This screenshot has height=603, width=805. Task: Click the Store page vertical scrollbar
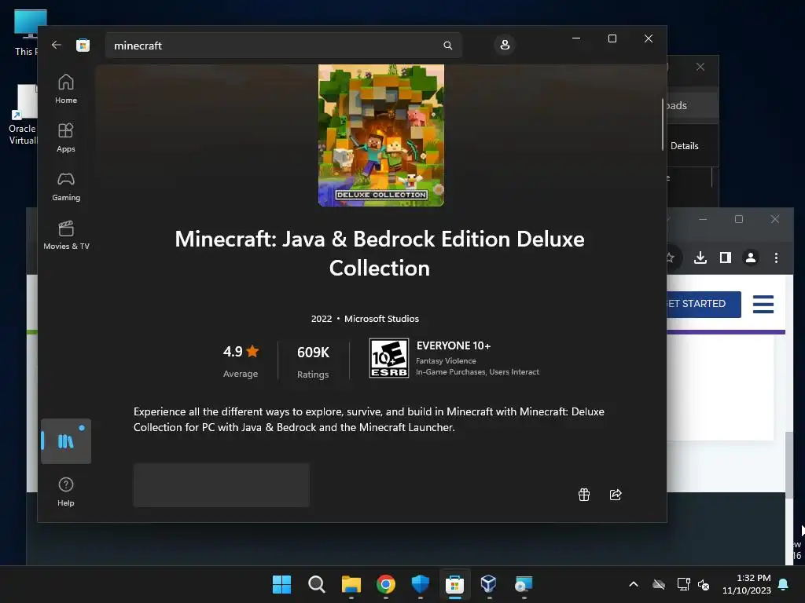coord(663,124)
